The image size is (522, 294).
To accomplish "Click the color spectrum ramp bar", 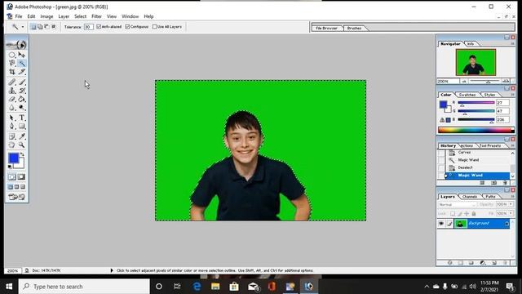I will coord(476,130).
